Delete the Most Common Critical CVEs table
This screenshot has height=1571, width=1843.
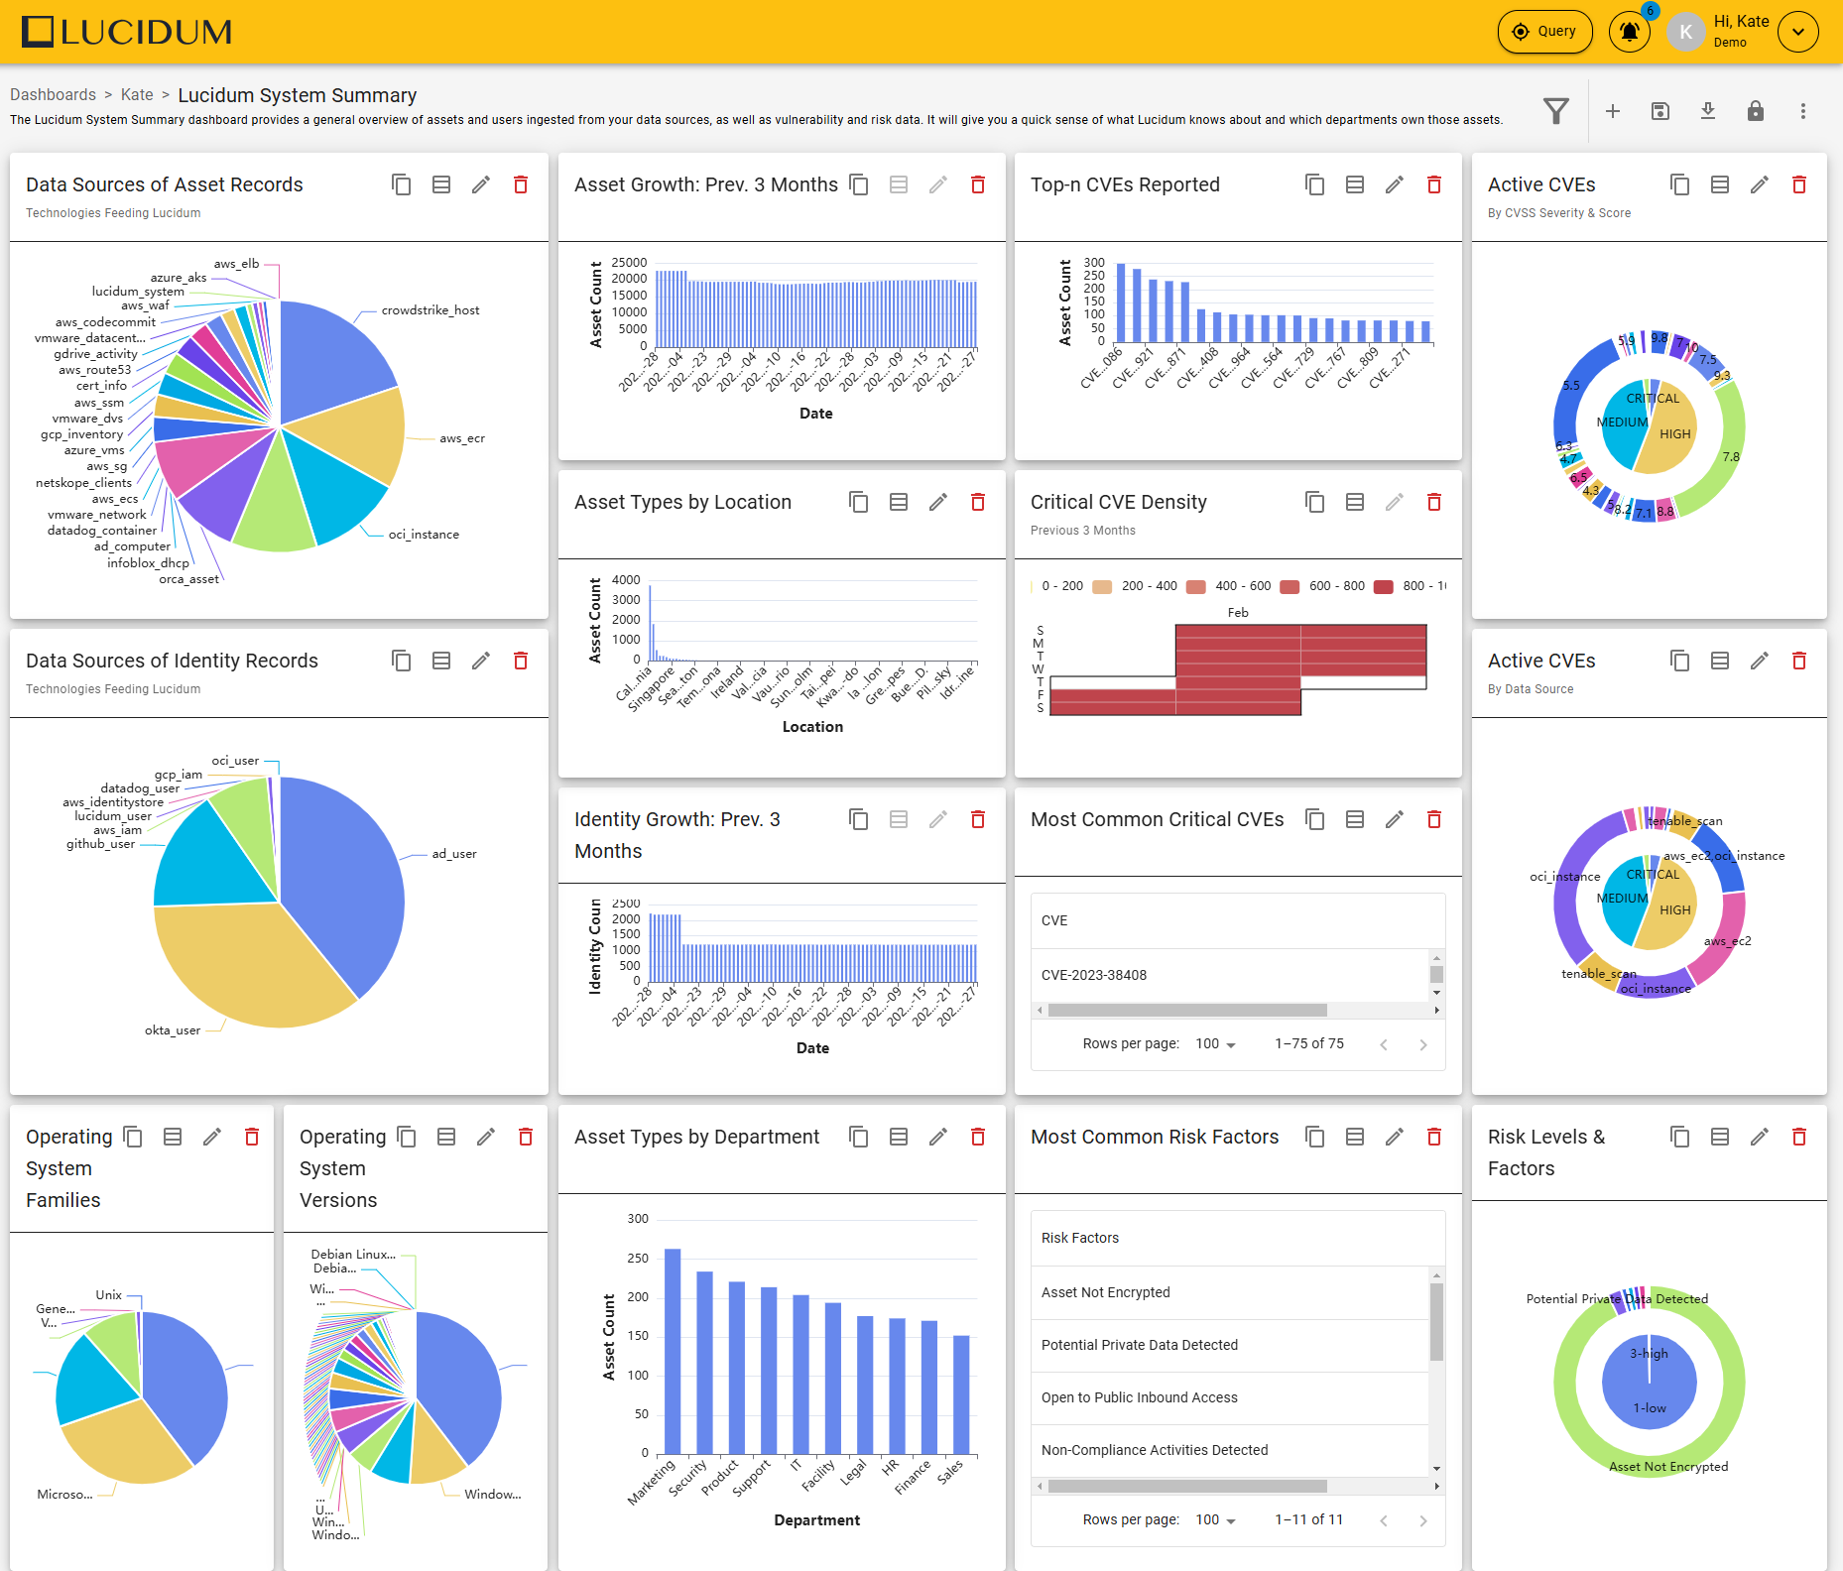(x=1434, y=819)
